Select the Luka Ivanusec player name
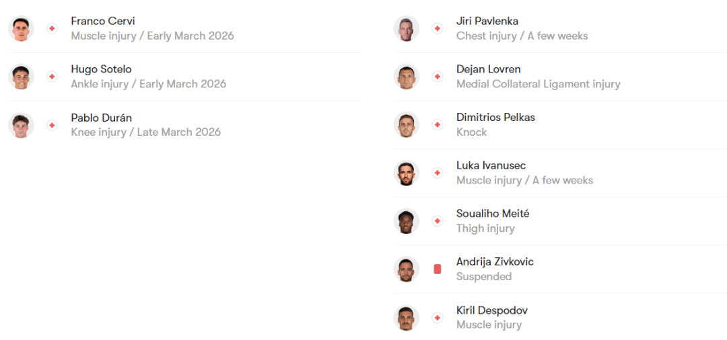 tap(491, 165)
